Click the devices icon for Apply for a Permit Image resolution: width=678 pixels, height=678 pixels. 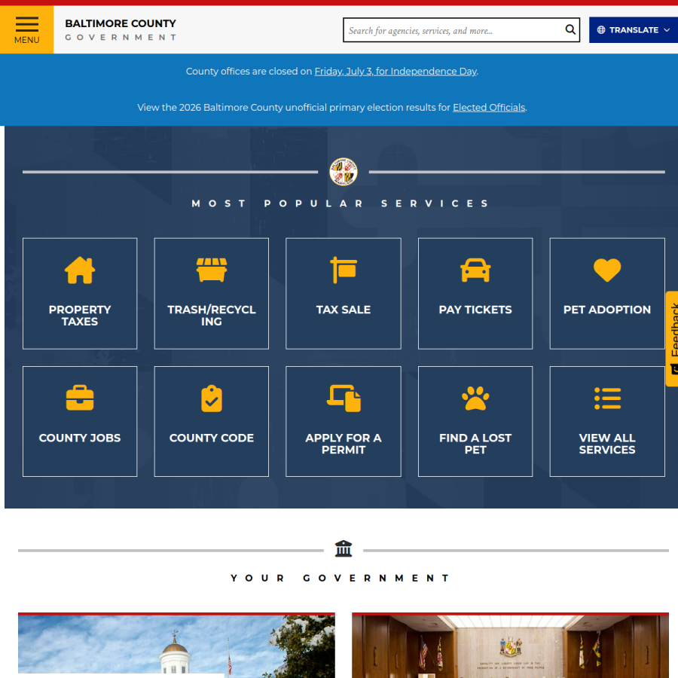coord(344,399)
